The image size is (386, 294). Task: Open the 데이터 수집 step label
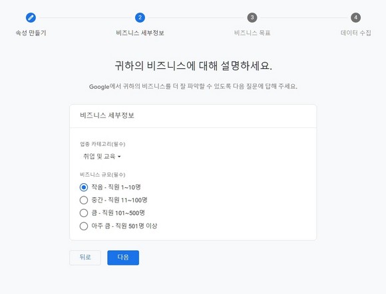[356, 33]
